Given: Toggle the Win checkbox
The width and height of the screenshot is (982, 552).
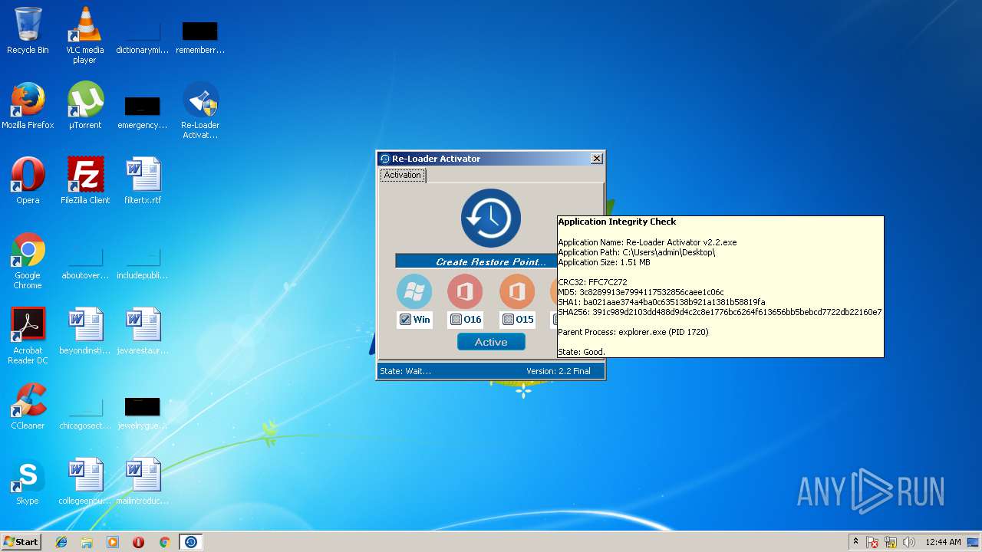Looking at the screenshot, I should (x=405, y=320).
